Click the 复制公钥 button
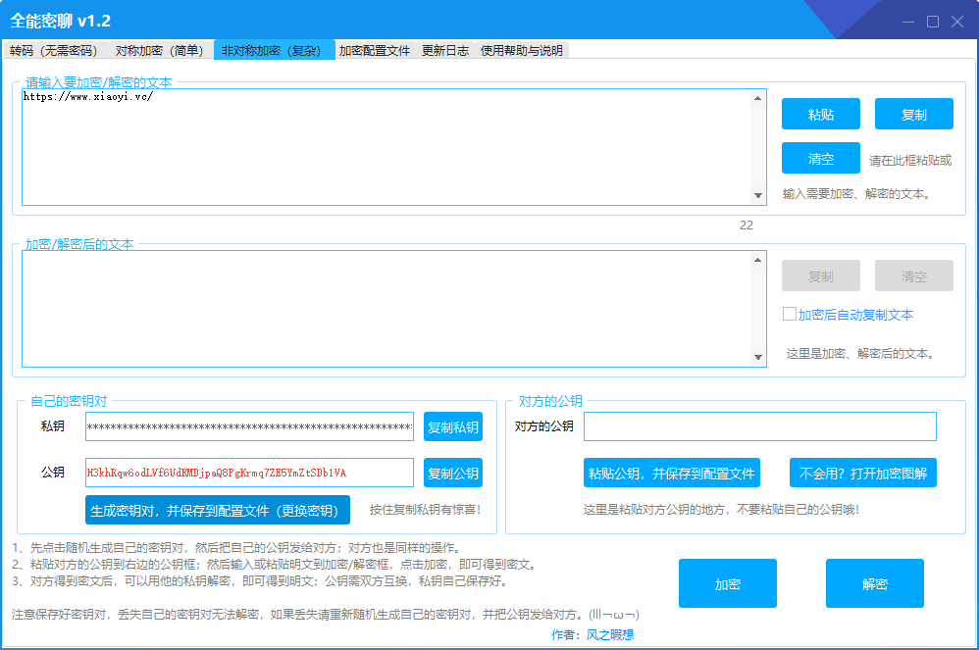Screen dimensions: 979x650 pos(453,474)
